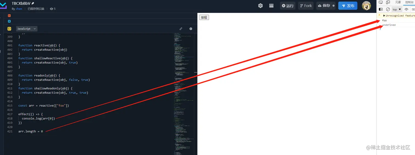Click the DevTools filter input field
The height and width of the screenshot is (155, 415).
click(x=413, y=9)
